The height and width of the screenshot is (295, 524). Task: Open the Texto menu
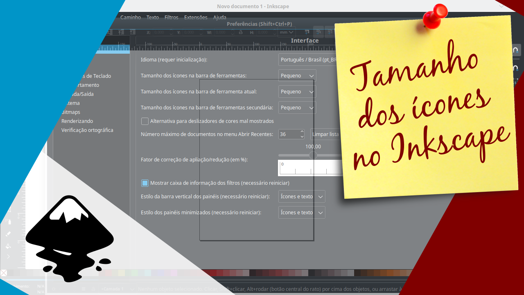tap(153, 18)
